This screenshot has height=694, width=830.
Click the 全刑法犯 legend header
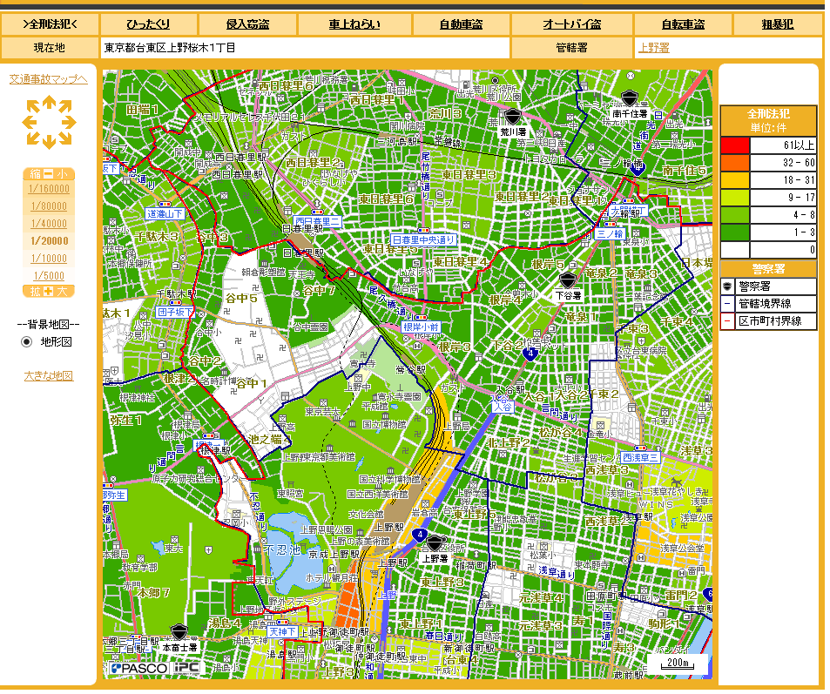click(768, 121)
